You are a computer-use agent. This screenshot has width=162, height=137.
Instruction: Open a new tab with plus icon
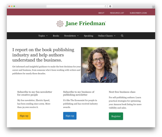click(x=154, y=7)
